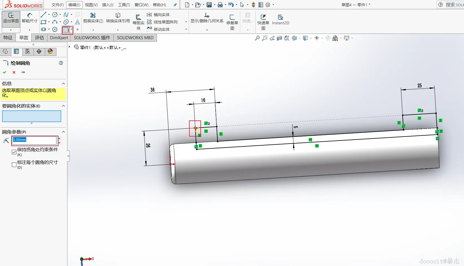Open the Sketch Fillet dropdown arrow
The height and width of the screenshot is (266, 464).
[x=72, y=29]
